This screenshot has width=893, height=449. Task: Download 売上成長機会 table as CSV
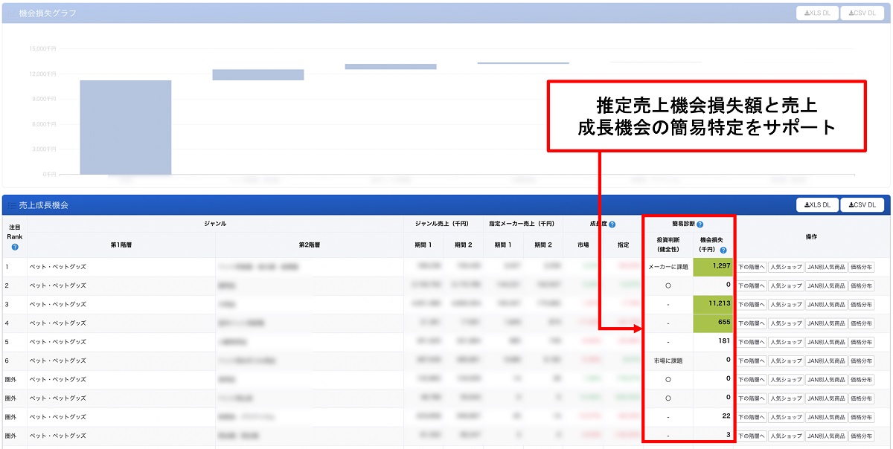pos(862,205)
